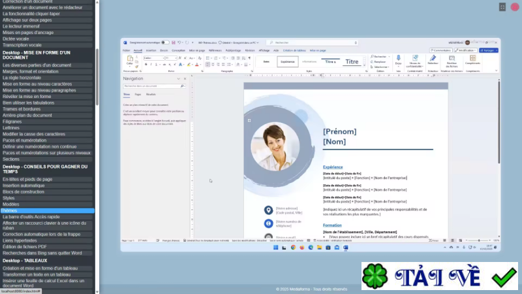
Task: Click the Underline formatting icon
Action: click(x=156, y=65)
